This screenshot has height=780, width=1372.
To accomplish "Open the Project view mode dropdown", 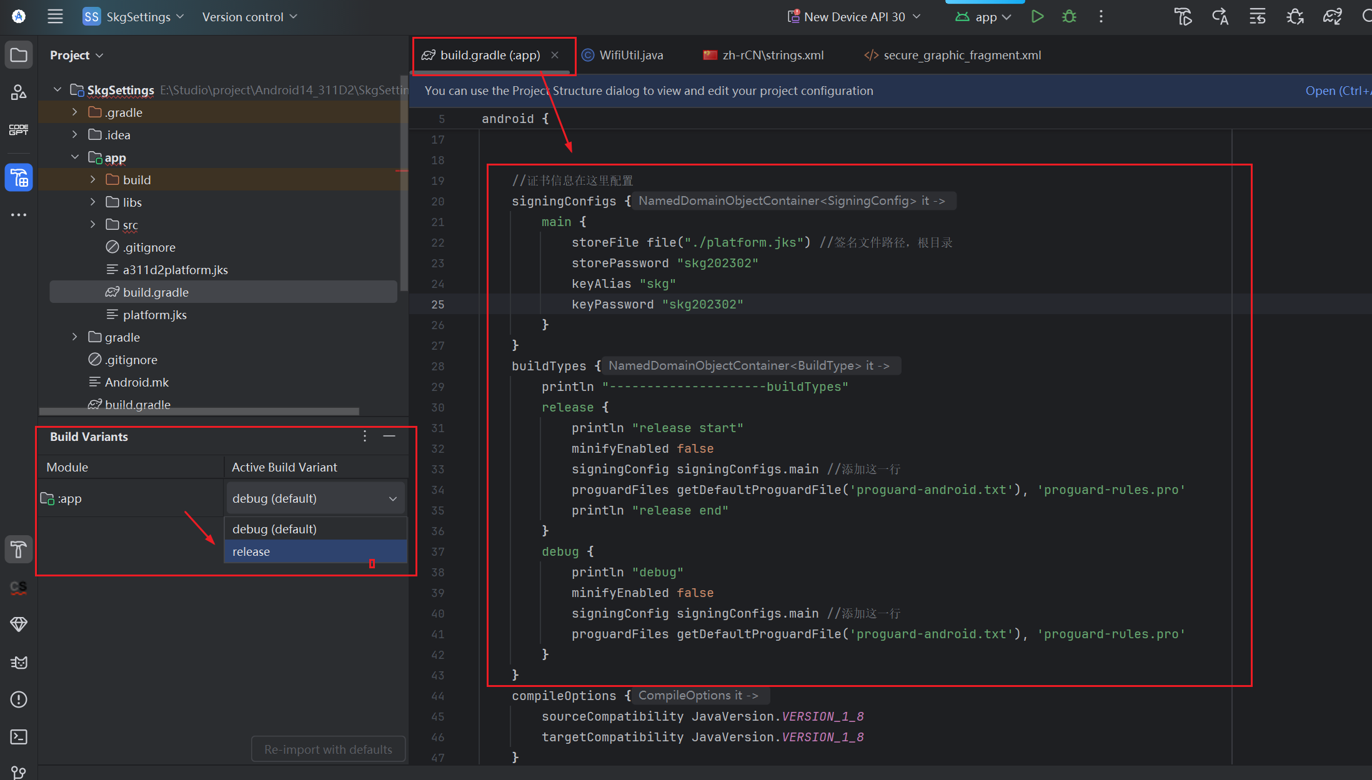I will point(77,55).
